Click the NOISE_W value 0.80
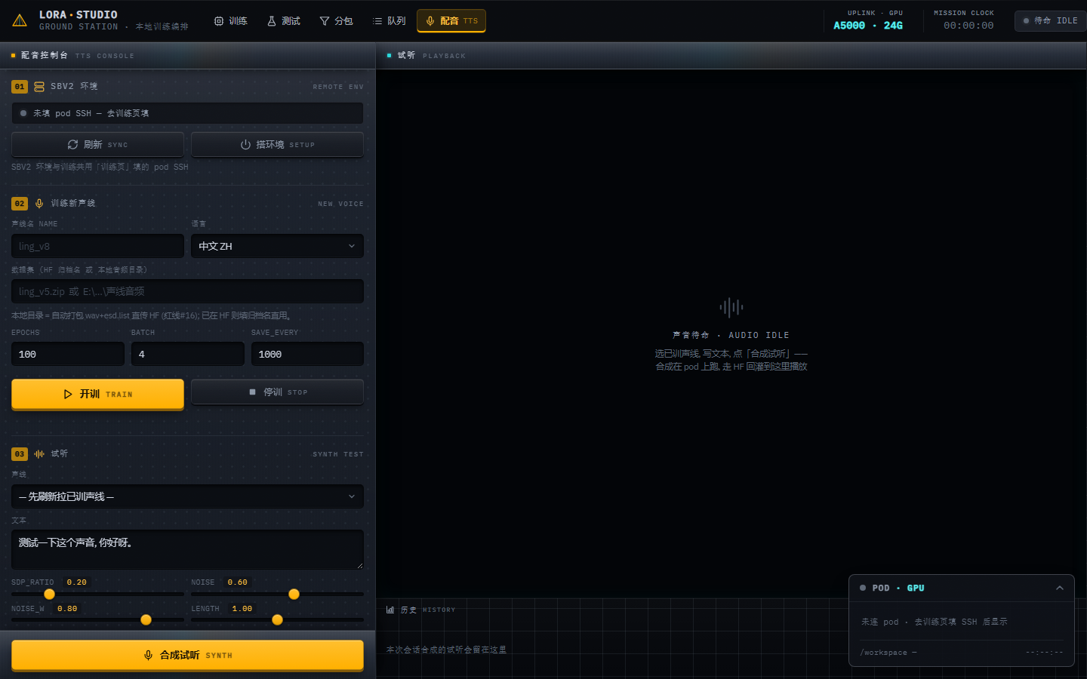This screenshot has width=1087, height=679. (x=67, y=609)
